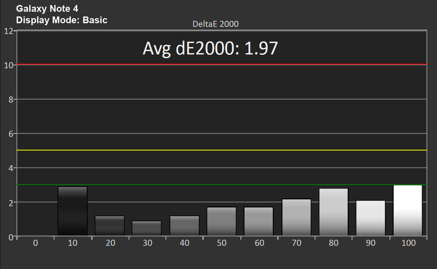This screenshot has height=269, width=437.
Task: Click the grayscale bar at 30
Action: pos(147,228)
